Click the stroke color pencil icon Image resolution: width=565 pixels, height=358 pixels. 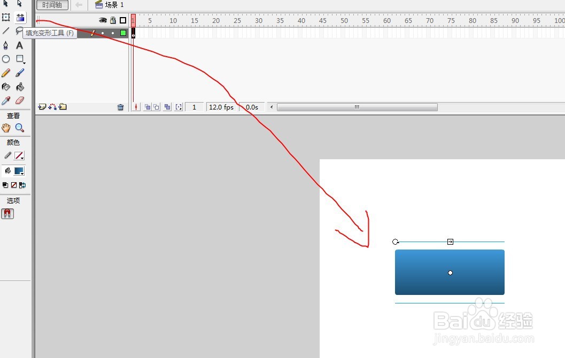[x=7, y=155]
